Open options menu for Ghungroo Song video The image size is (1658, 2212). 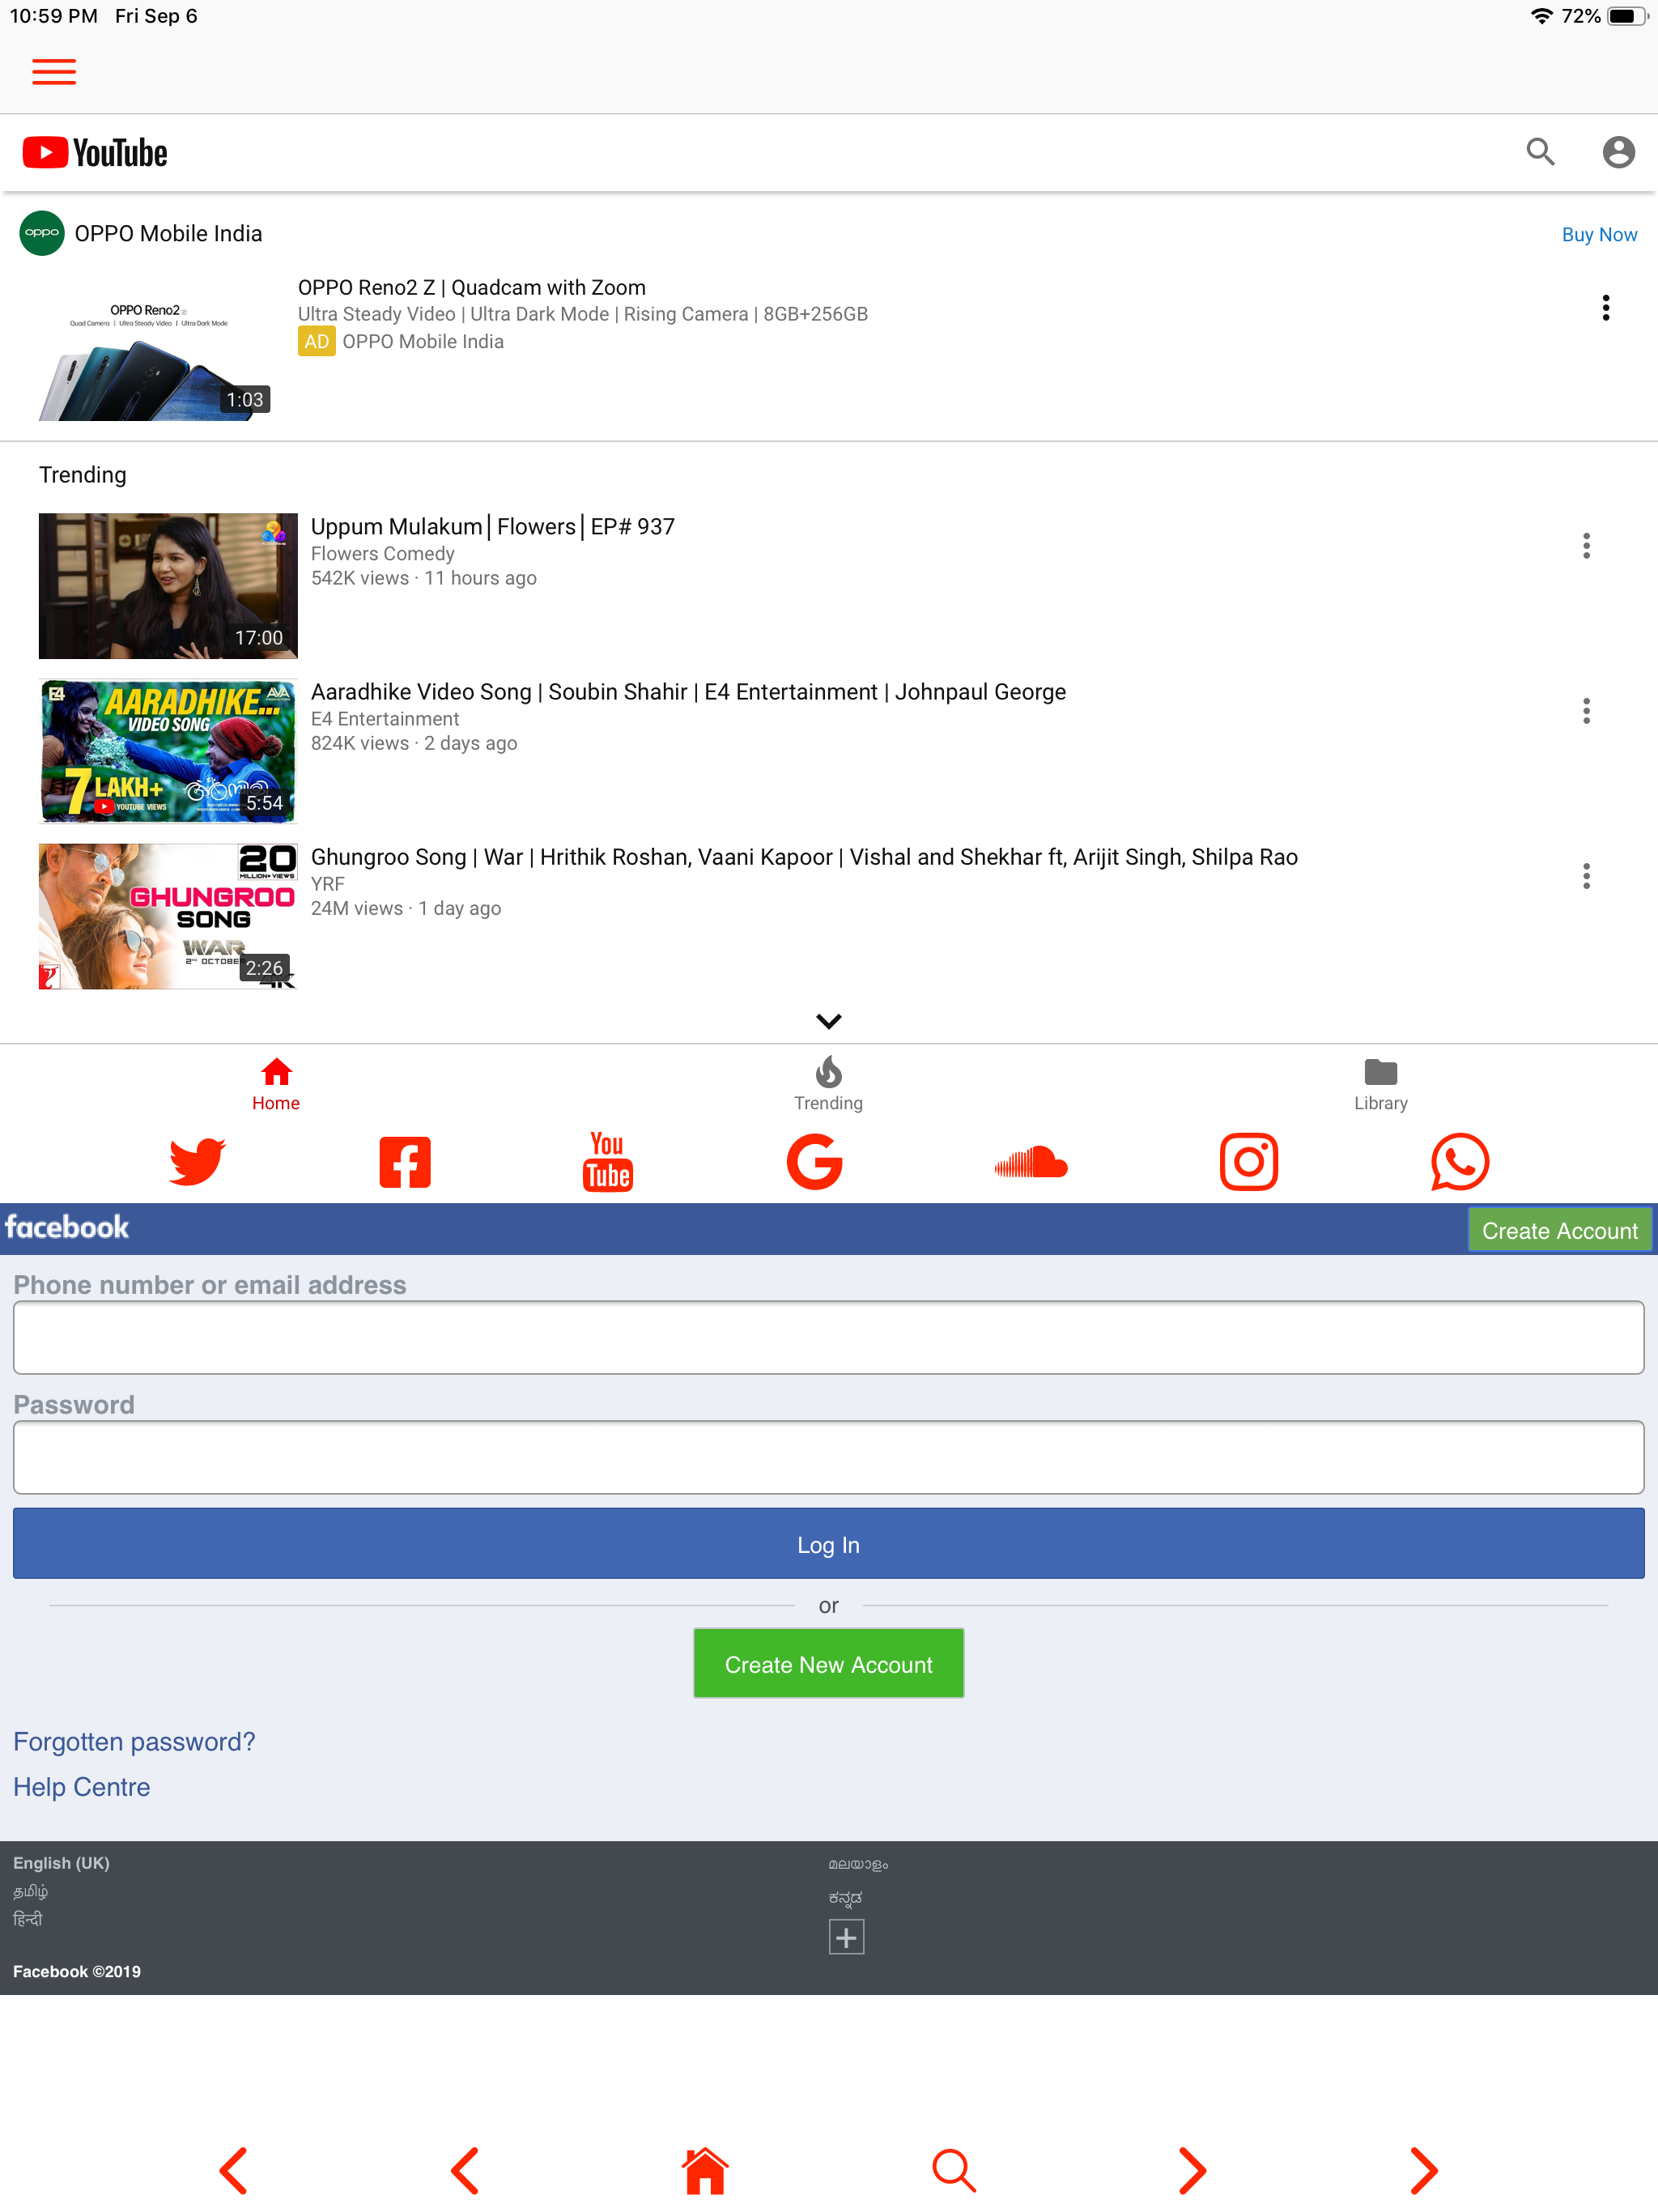pyautogui.click(x=1585, y=876)
